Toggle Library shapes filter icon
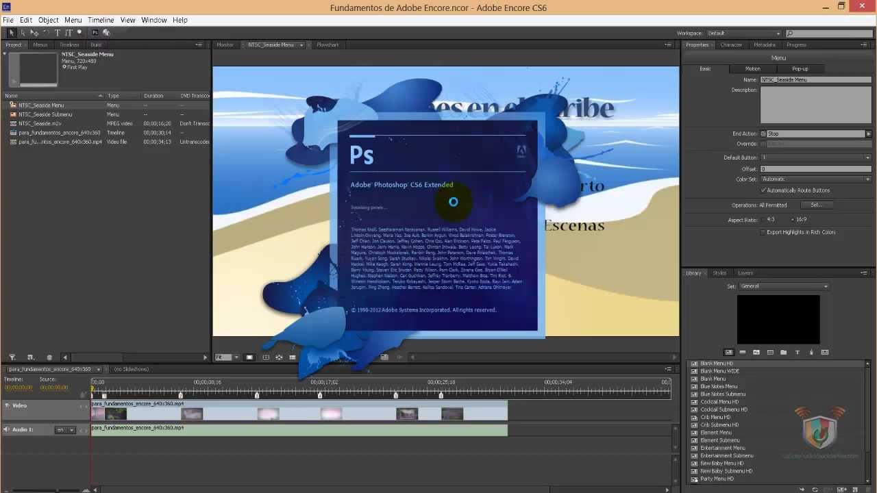This screenshot has width=877, height=493. (811, 352)
